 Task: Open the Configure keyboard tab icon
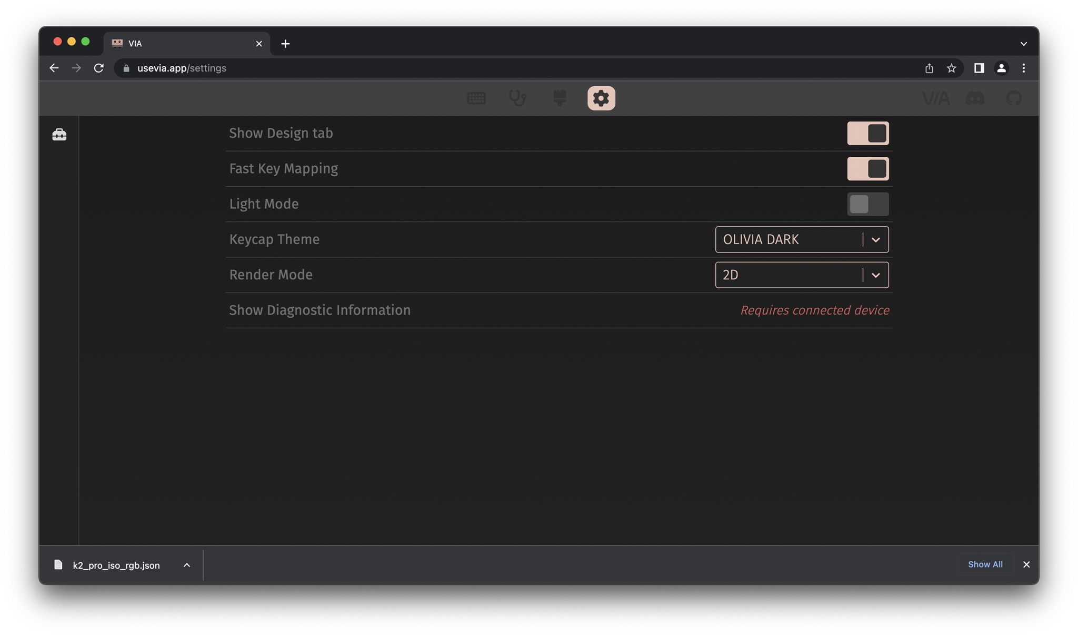476,98
